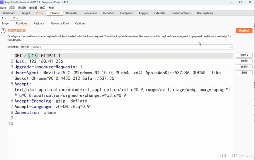Open the 测试器 menu
The height and width of the screenshot is (160, 255).
(22, 8)
